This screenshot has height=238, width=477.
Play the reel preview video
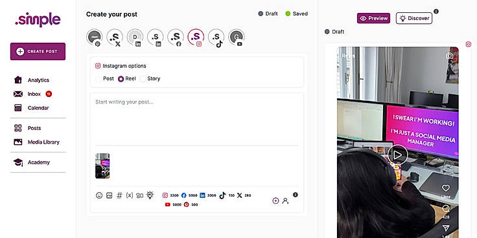point(397,155)
